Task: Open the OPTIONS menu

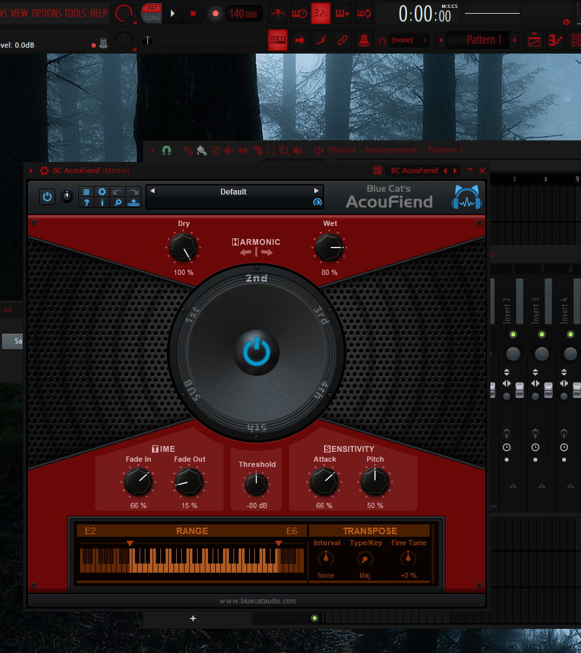Action: click(46, 13)
